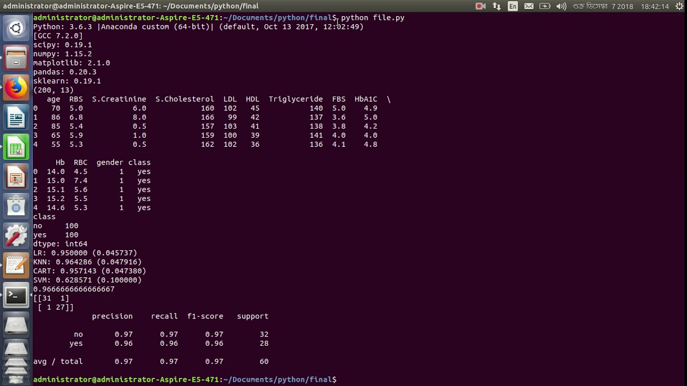Launch Firefox web browser

pos(16,87)
